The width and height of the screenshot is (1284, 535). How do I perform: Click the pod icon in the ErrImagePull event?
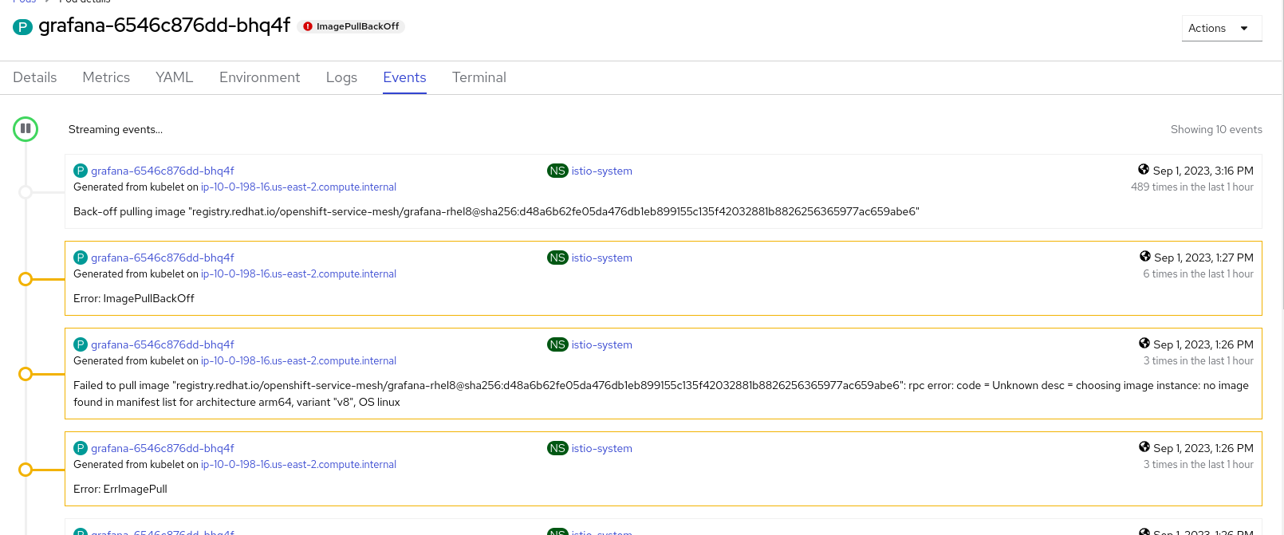tap(81, 448)
